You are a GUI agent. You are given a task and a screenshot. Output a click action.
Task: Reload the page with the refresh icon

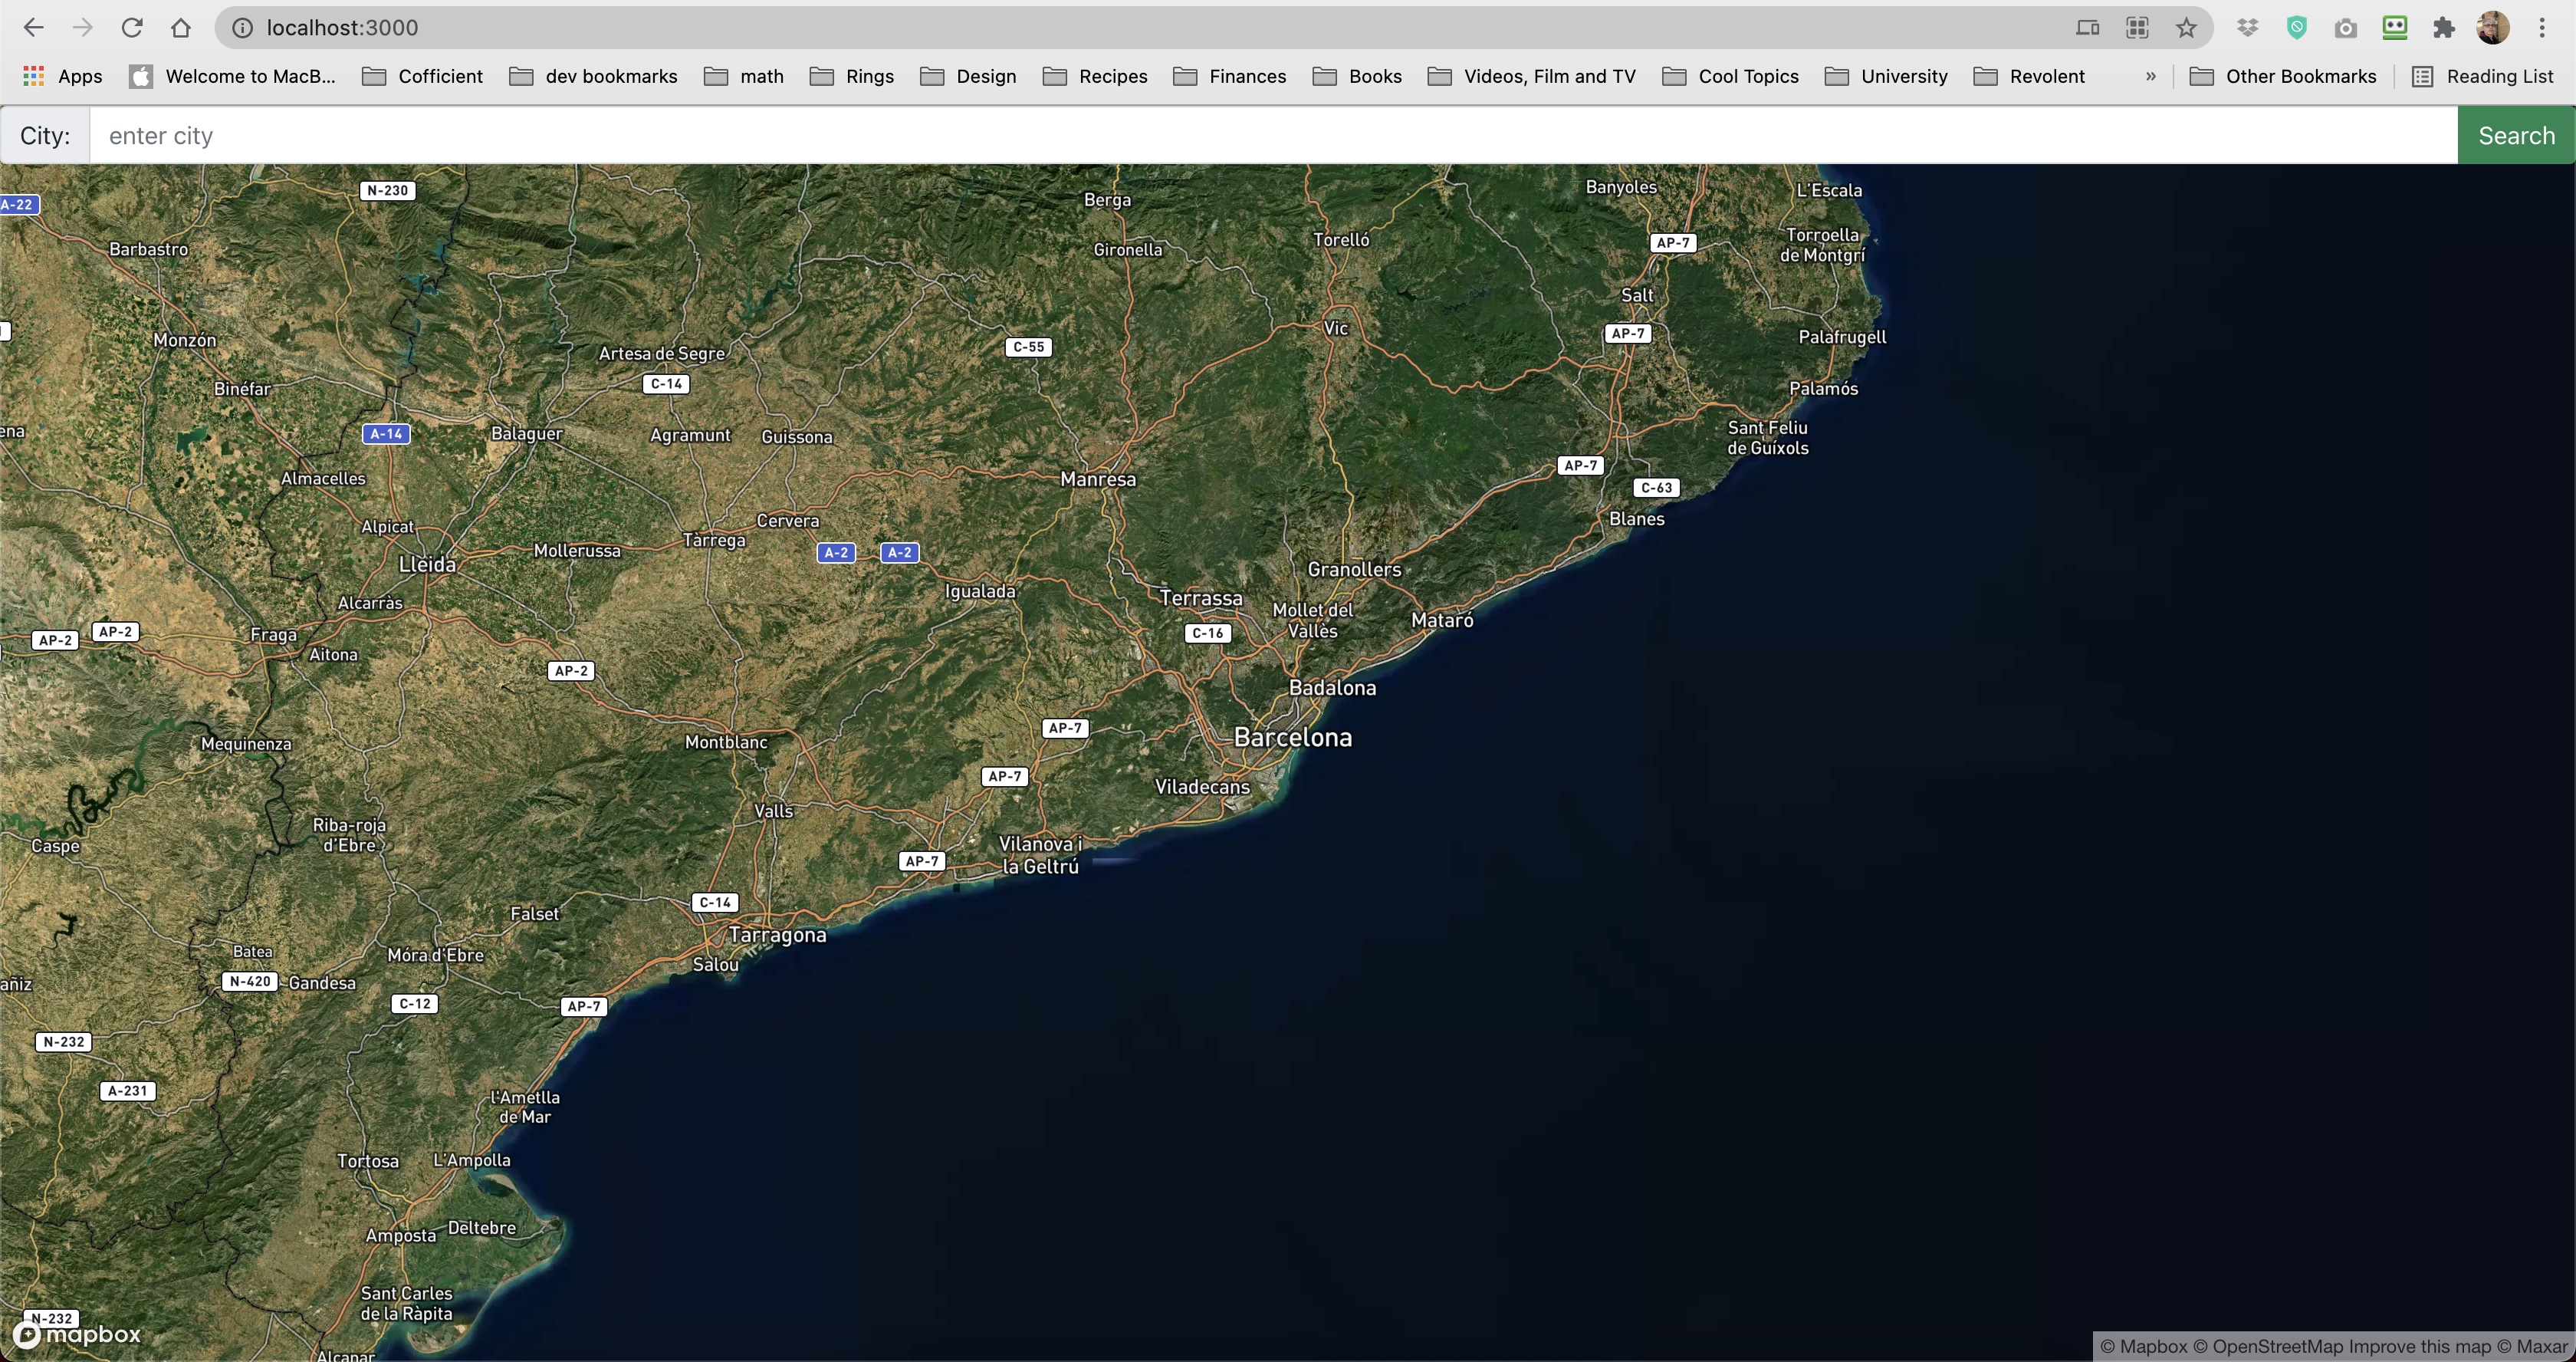point(132,28)
